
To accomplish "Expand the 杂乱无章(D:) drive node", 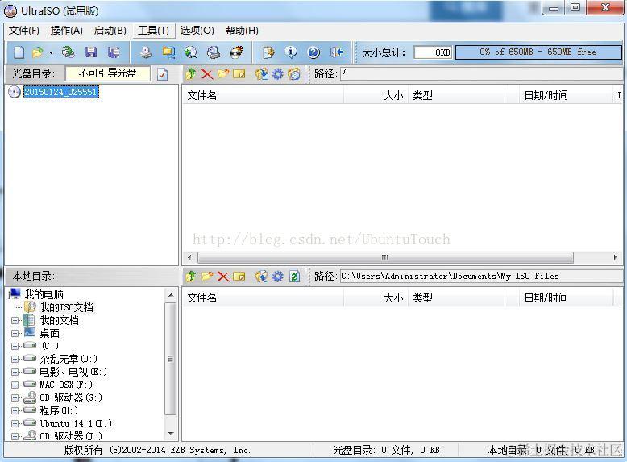I will point(15,359).
